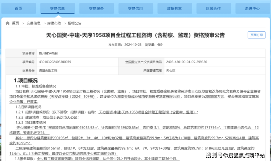Open the 首页 navigation tab

point(18,8)
